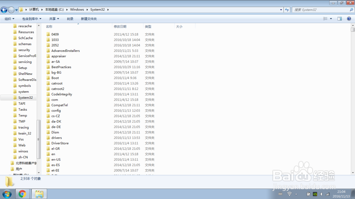Click the 计算机 breadcrumb
This screenshot has height=199, width=355.
coord(34,10)
